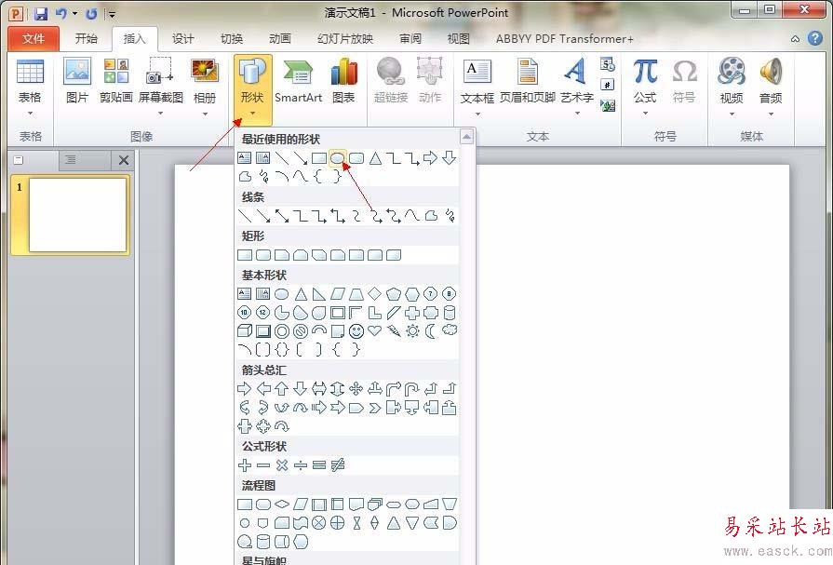Image resolution: width=833 pixels, height=565 pixels.
Task: Switch to the 动画 animations tab
Action: click(x=280, y=39)
